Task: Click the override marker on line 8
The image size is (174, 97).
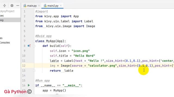Action: [x=29, y=46]
